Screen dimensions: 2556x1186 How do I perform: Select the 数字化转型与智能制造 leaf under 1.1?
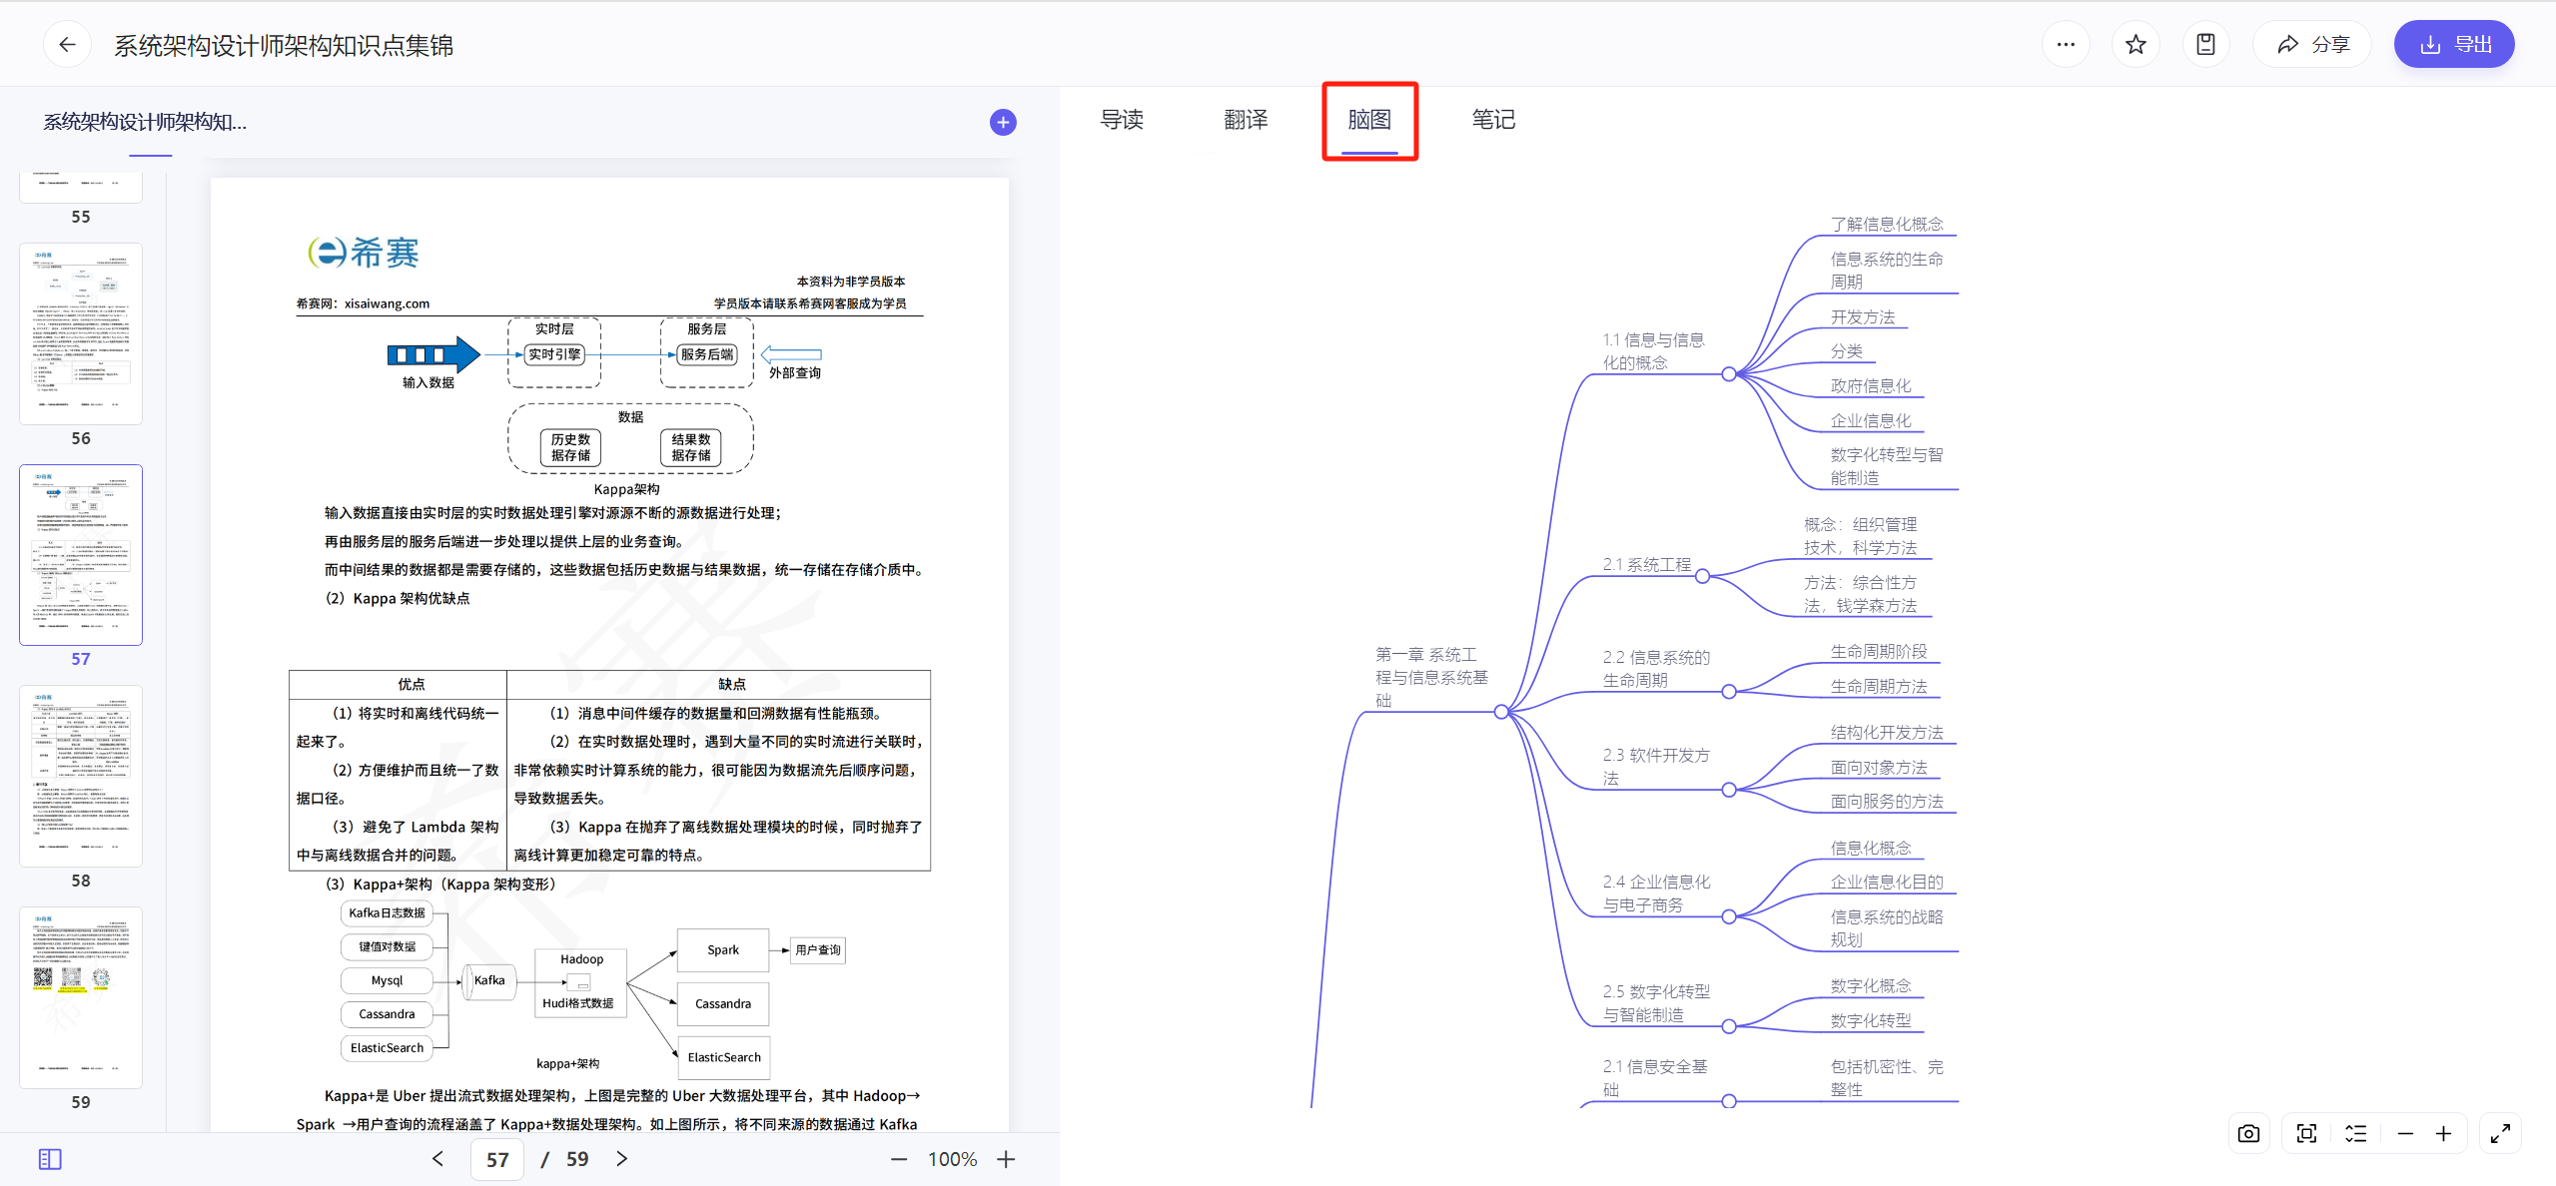tap(1887, 466)
